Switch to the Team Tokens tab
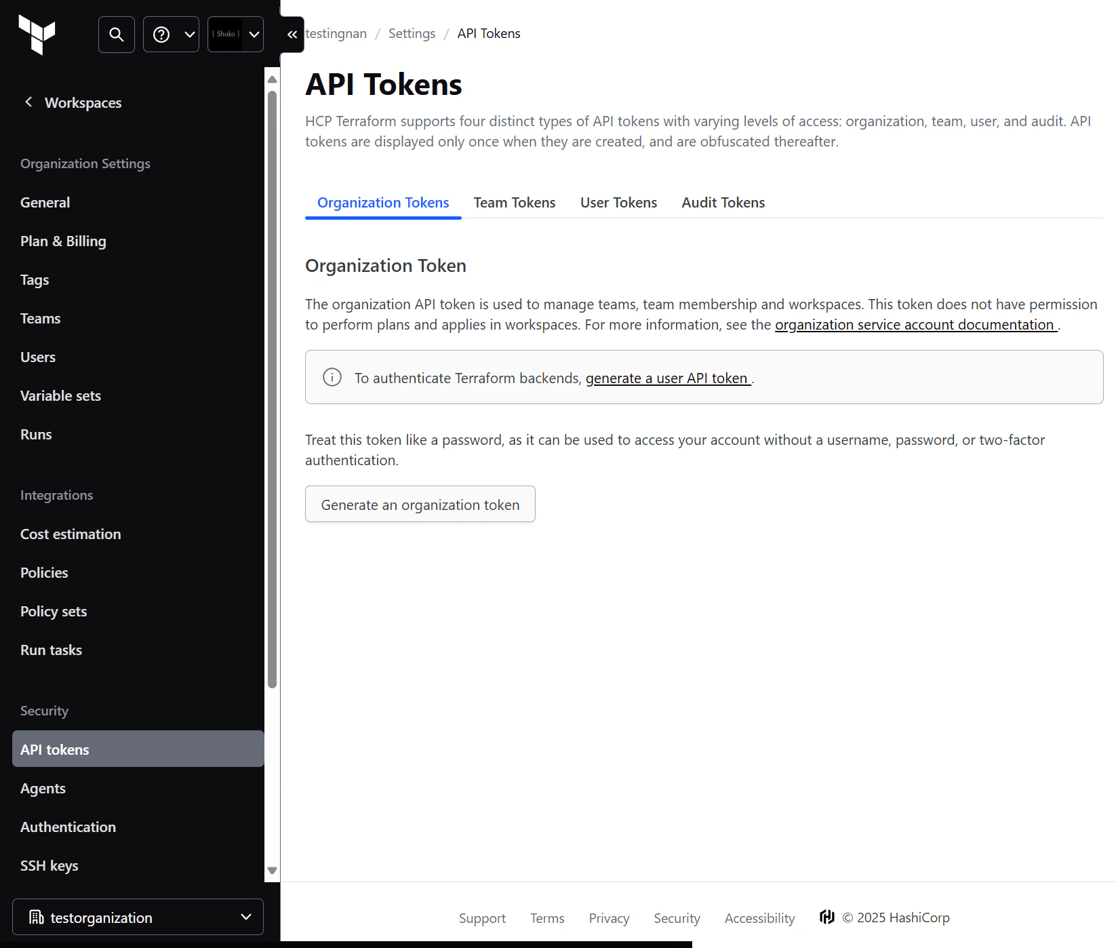 pyautogui.click(x=515, y=203)
